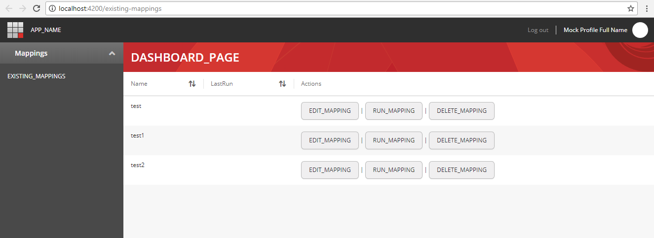This screenshot has height=238, width=654.
Task: Click EDIT_MAPPING for test2 row
Action: pos(330,170)
